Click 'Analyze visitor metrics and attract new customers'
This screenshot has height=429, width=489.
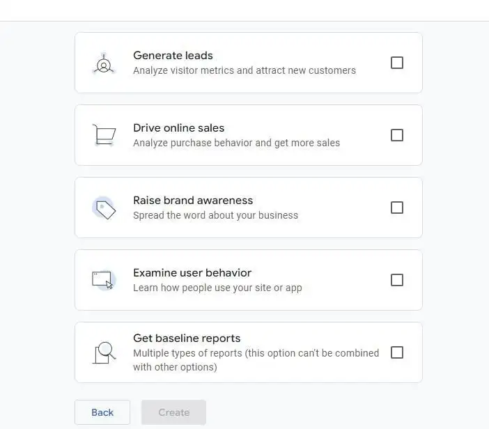[244, 70]
